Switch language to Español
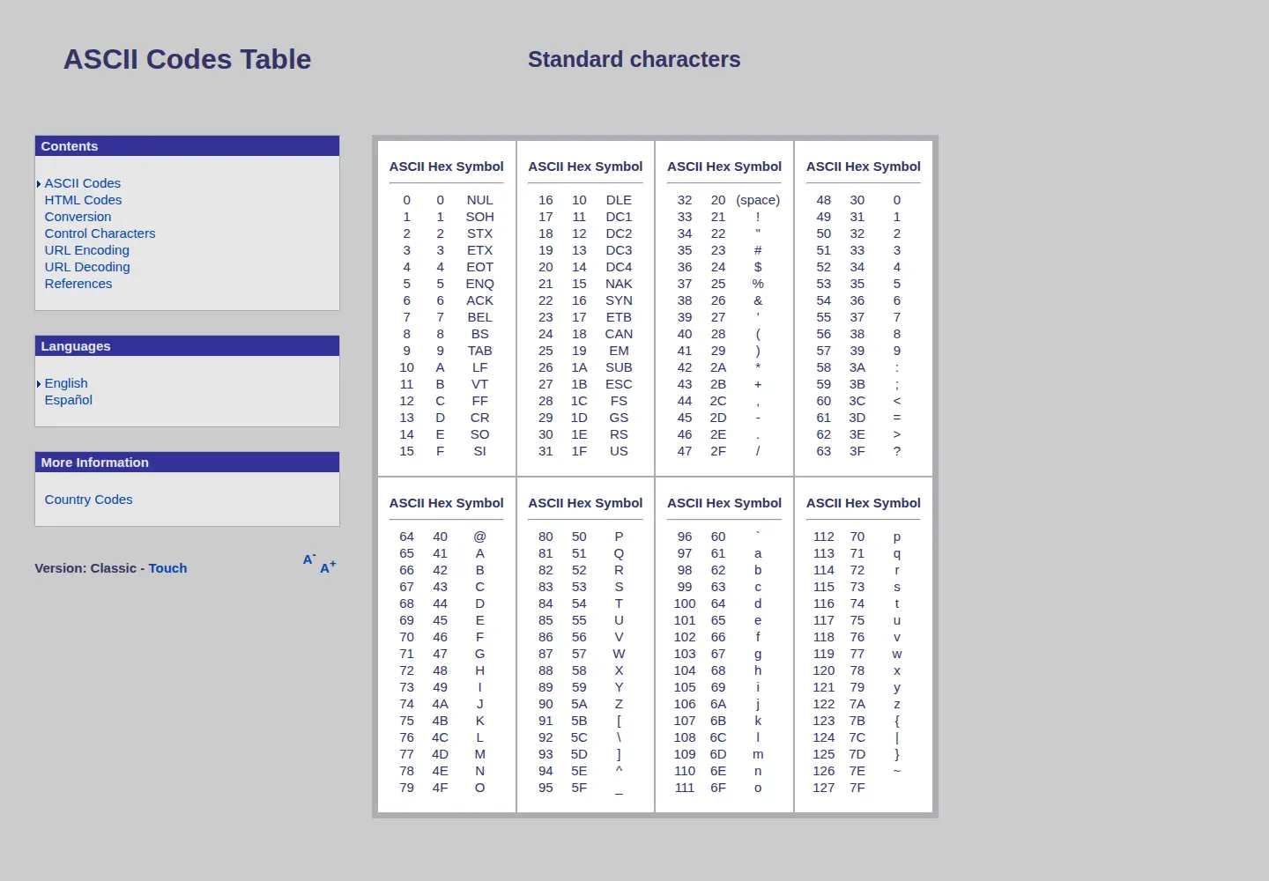Image resolution: width=1269 pixels, height=881 pixels. pyautogui.click(x=69, y=400)
